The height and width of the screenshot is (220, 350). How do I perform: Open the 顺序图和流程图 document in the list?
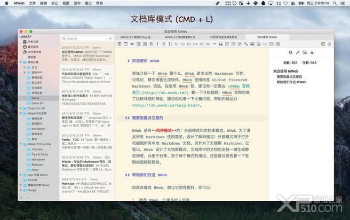[87, 120]
